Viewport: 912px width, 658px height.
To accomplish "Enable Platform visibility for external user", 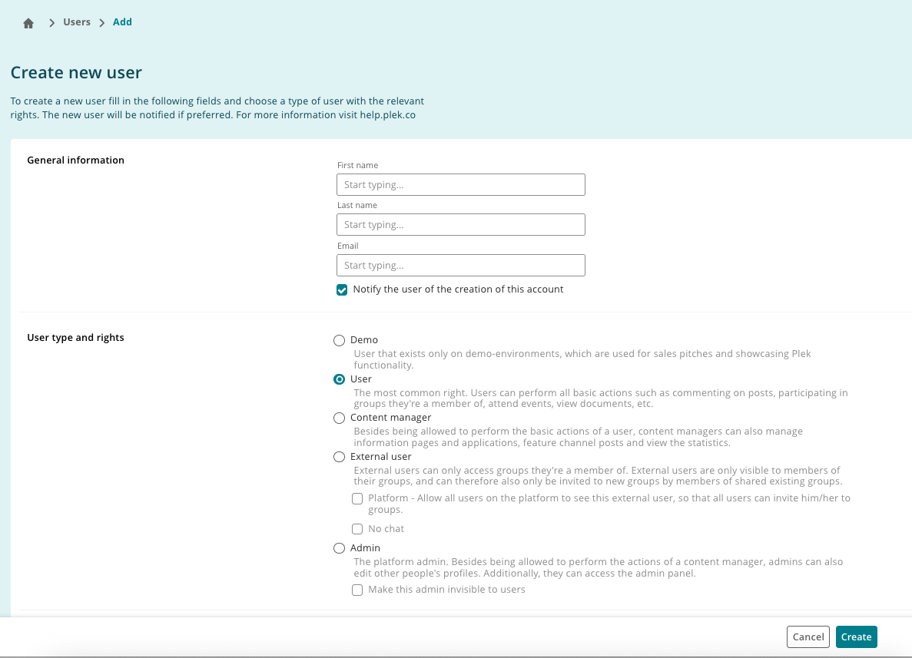I will pyautogui.click(x=357, y=499).
